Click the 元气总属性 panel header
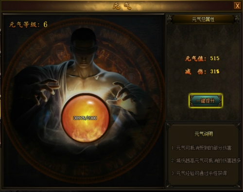This screenshot has width=243, height=192. pos(203,19)
